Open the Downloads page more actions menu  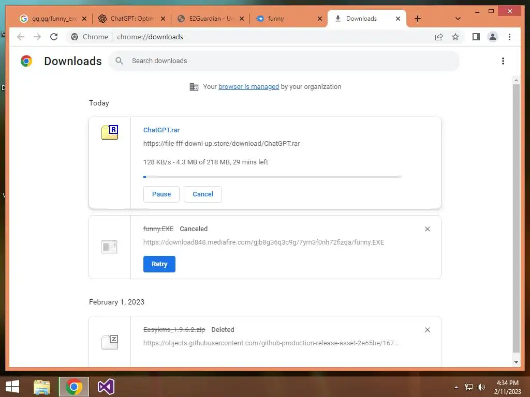(503, 61)
